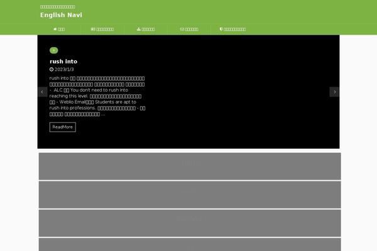Click the sentence "Students are apt to rush into professions."
Viewport: 377px width, 251px height.
pos(92,105)
